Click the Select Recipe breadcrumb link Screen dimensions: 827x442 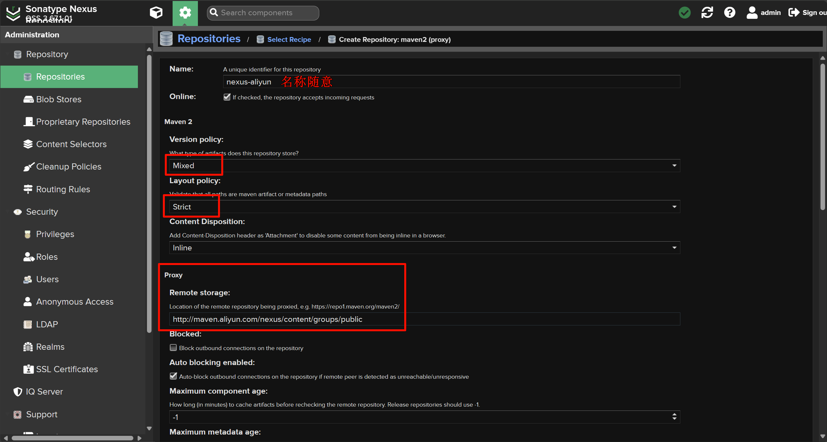[289, 40]
